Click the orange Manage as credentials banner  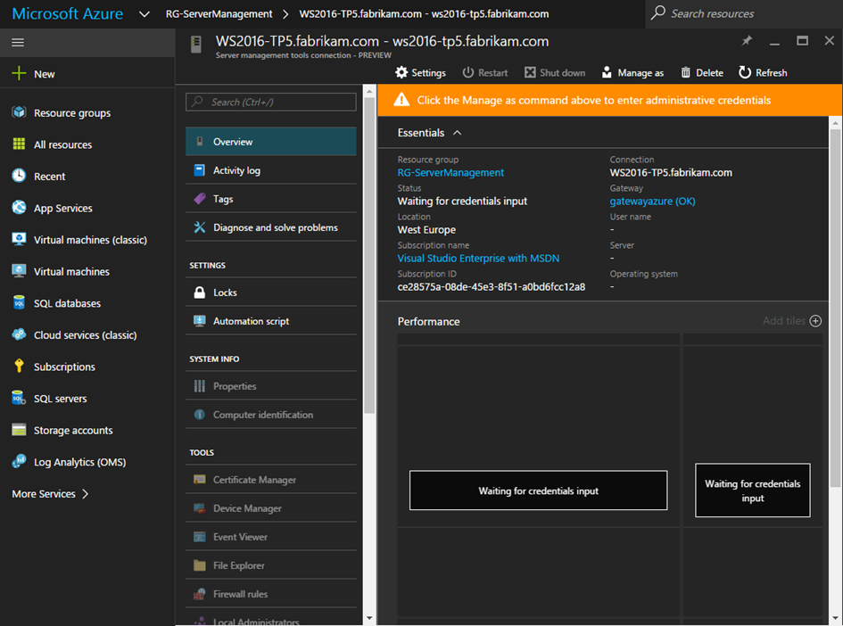pos(609,100)
